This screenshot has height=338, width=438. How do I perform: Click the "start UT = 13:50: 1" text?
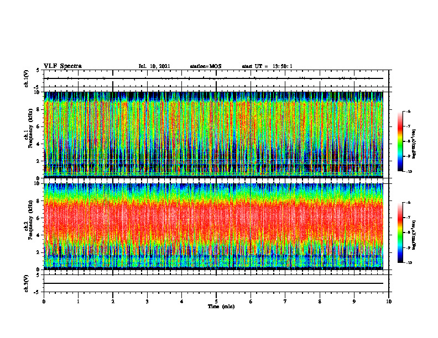pos(267,66)
